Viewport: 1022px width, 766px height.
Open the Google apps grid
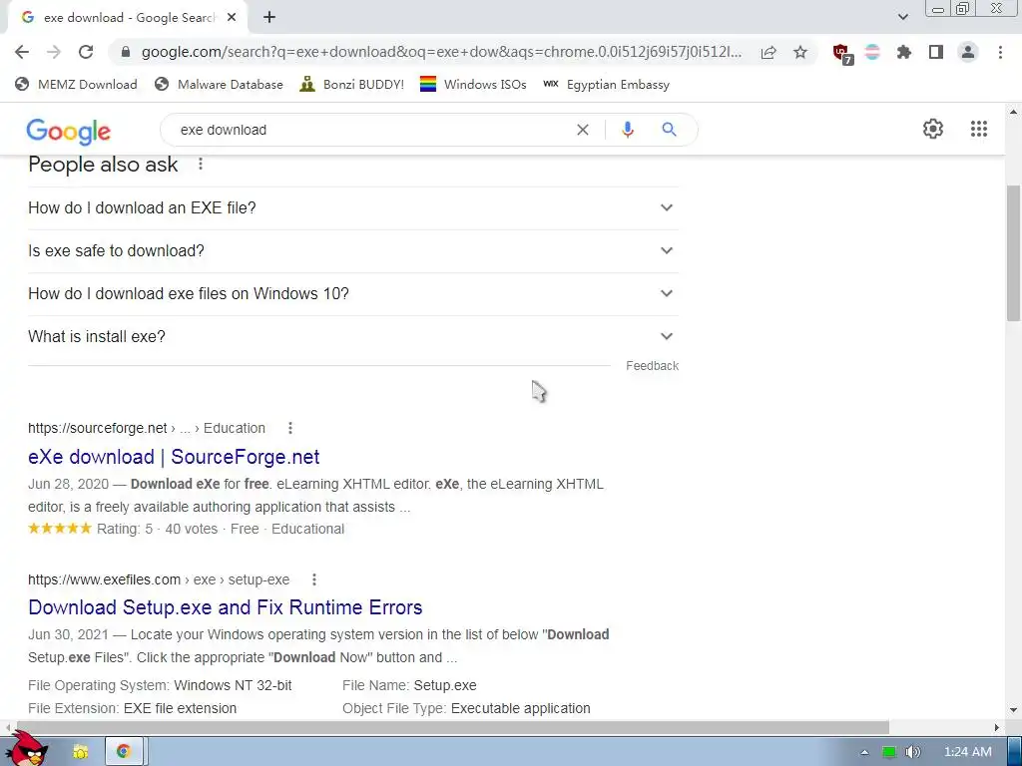pyautogui.click(x=979, y=129)
